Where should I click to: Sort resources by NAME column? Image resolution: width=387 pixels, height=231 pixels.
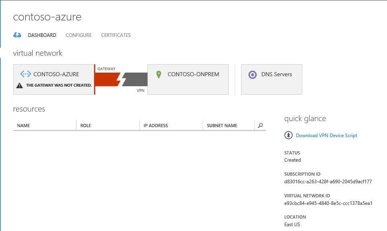pos(23,126)
